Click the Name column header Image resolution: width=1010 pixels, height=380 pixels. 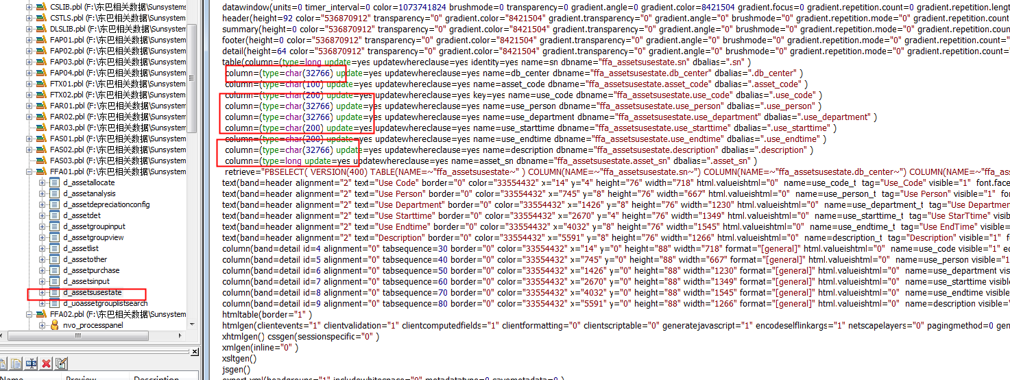[30, 377]
